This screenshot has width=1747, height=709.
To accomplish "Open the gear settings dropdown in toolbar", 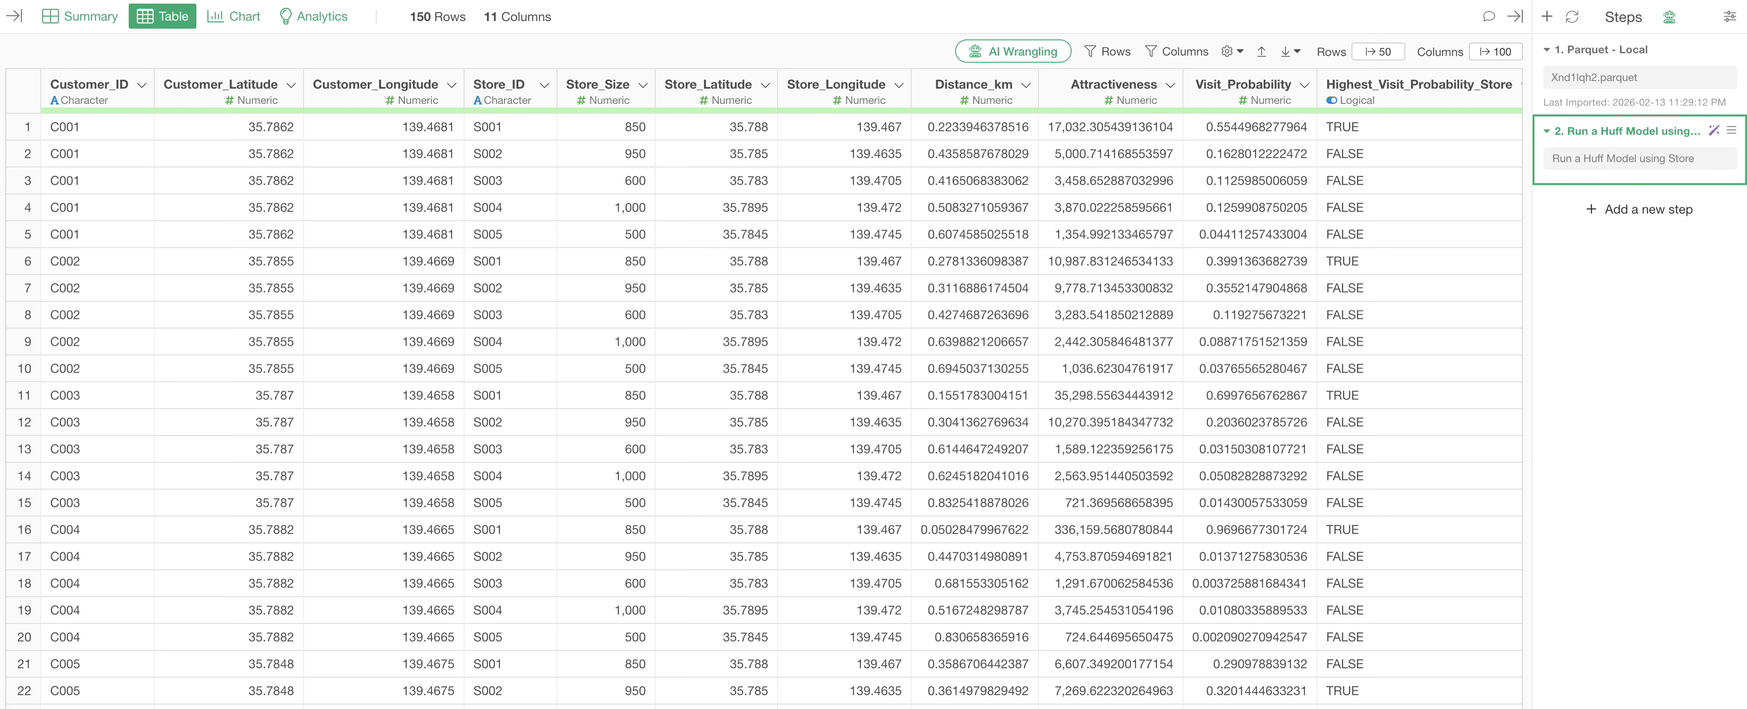I will tap(1232, 52).
